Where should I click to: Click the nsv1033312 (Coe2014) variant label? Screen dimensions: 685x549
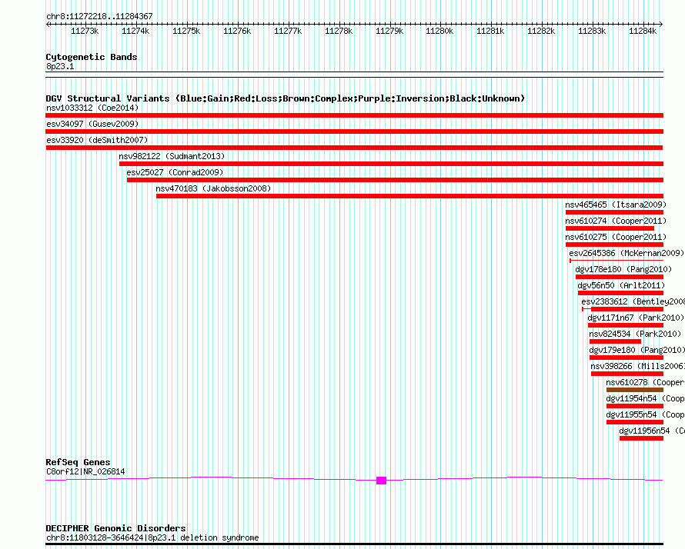click(92, 108)
